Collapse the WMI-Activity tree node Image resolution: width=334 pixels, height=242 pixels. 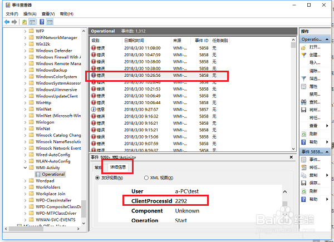[x=26, y=167]
